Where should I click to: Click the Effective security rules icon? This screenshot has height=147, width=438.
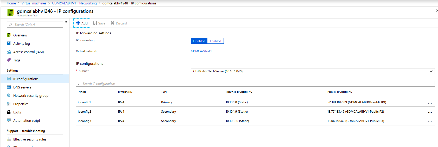(x=9, y=139)
